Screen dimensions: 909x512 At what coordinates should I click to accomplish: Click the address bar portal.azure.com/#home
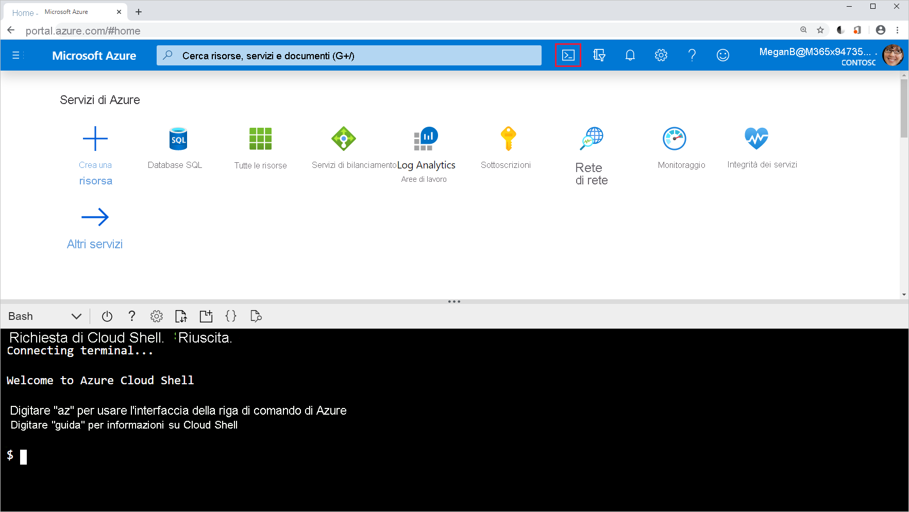[x=83, y=31]
